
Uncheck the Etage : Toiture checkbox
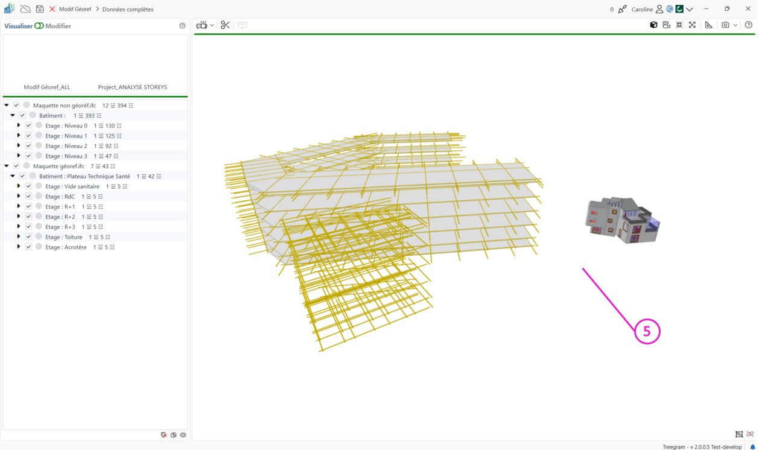(x=28, y=237)
